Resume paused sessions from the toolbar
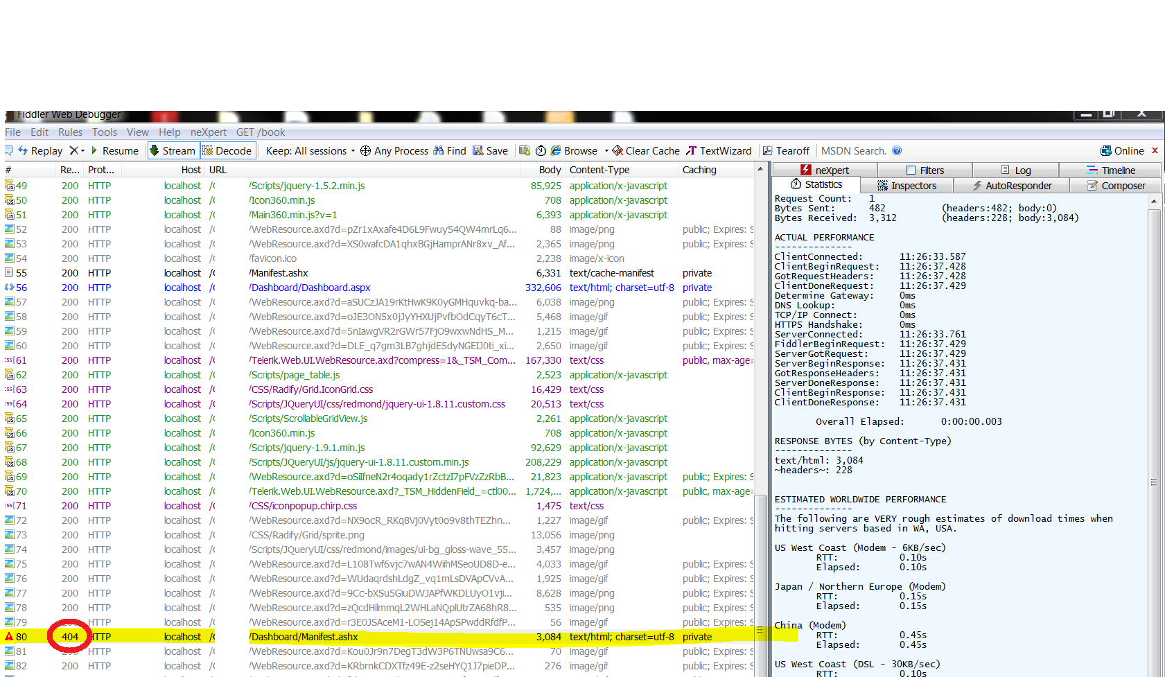Screen dimensions: 1165x677 tap(114, 150)
